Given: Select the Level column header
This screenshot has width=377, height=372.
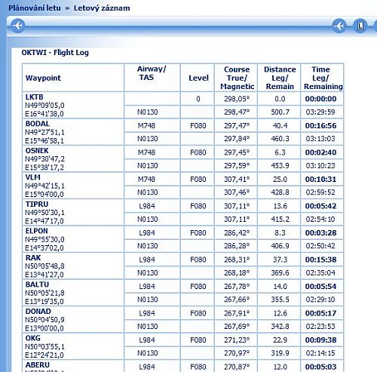Looking at the screenshot, I should pos(198,78).
